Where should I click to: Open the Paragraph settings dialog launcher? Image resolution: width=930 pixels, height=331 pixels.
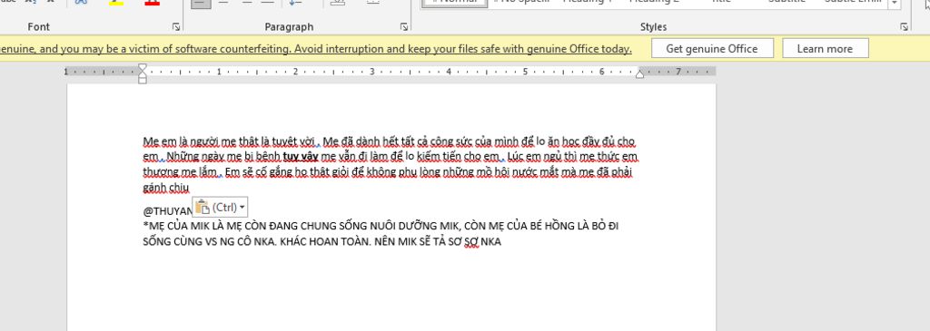[404, 26]
